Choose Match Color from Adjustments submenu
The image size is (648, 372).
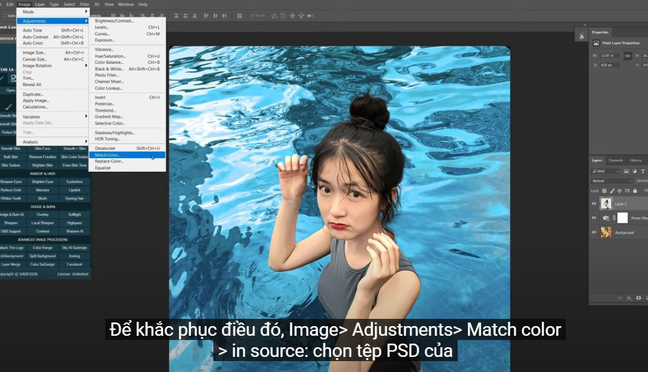pyautogui.click(x=128, y=155)
